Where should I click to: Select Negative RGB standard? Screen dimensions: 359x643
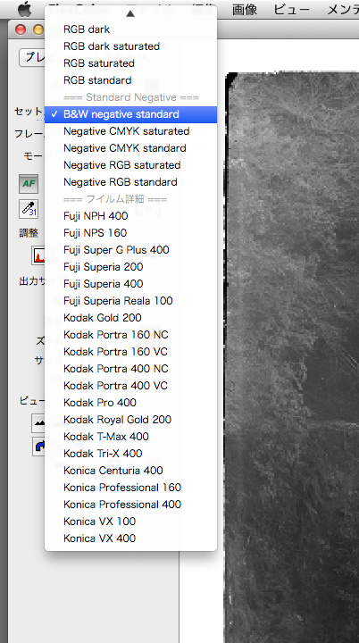pyautogui.click(x=130, y=182)
